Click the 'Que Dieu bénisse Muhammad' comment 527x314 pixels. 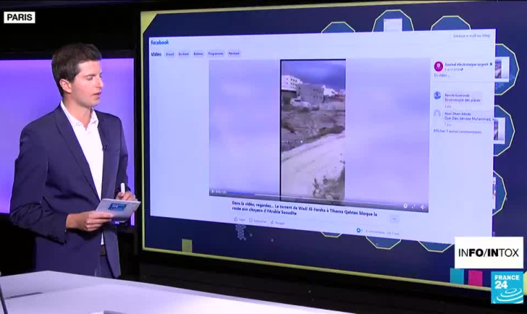[470, 118]
